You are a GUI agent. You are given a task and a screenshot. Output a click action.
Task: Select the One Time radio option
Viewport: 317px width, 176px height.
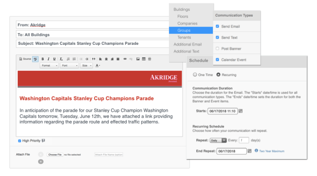pos(195,75)
